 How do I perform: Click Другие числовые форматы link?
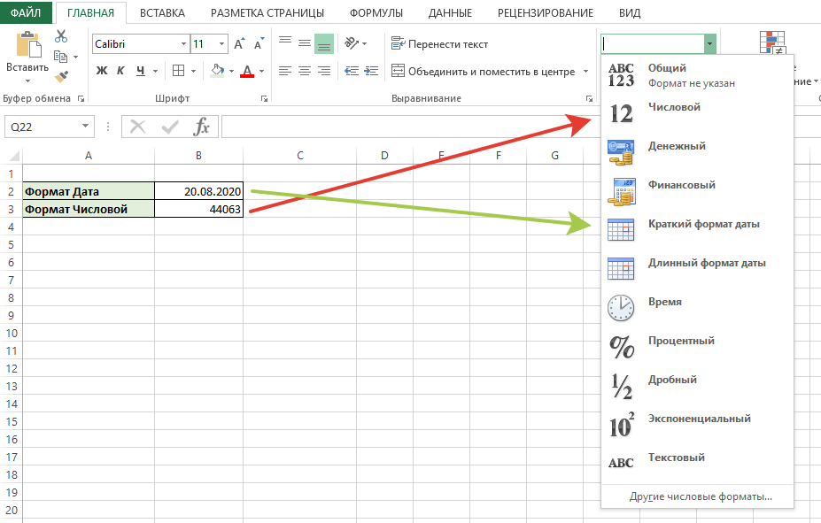[x=701, y=496]
